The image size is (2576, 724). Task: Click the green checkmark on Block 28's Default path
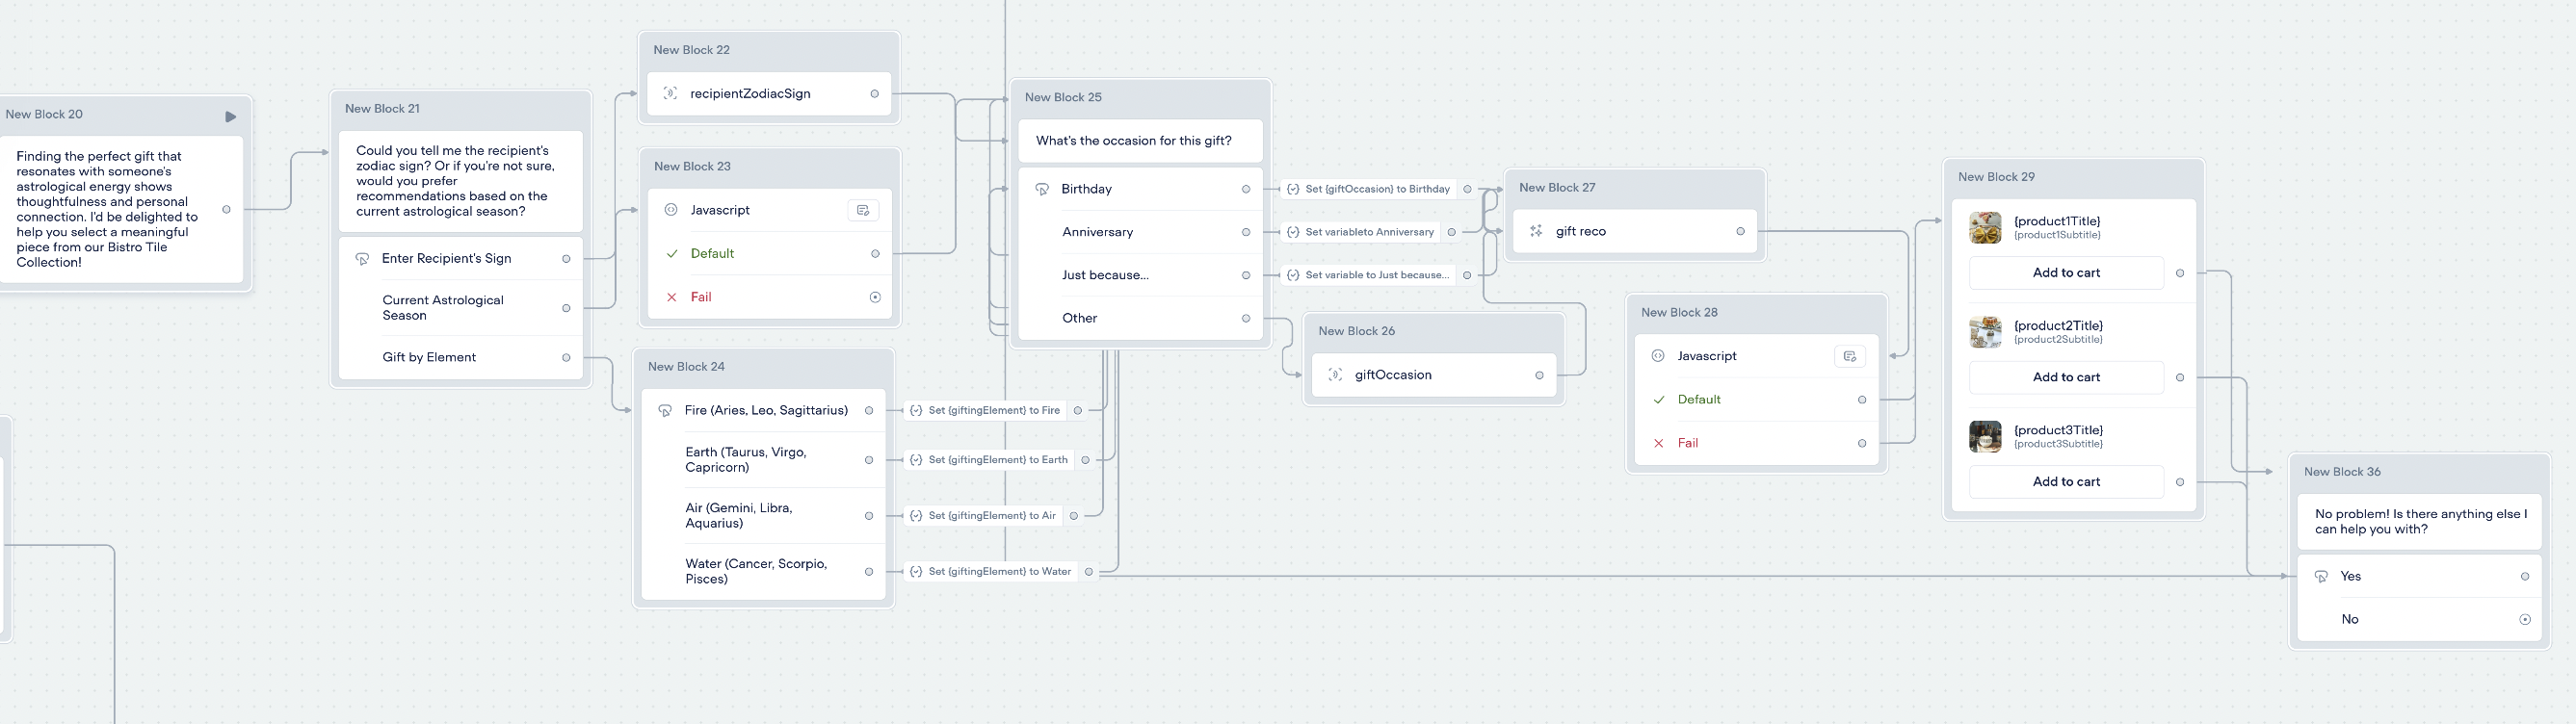pos(1660,399)
